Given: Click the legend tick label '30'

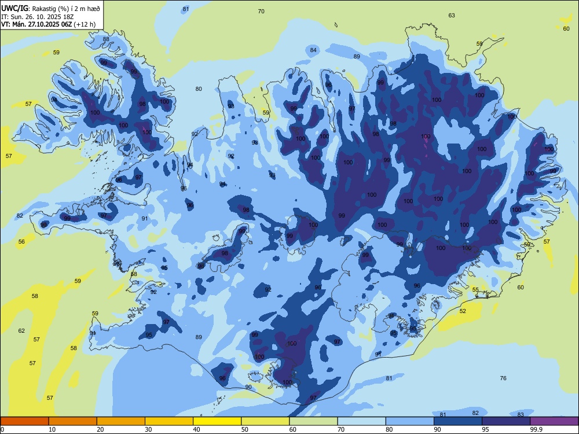Looking at the screenshot, I should point(148,429).
